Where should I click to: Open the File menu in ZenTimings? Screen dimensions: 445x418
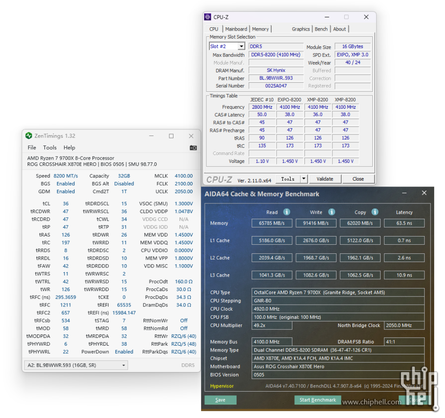pyautogui.click(x=32, y=147)
